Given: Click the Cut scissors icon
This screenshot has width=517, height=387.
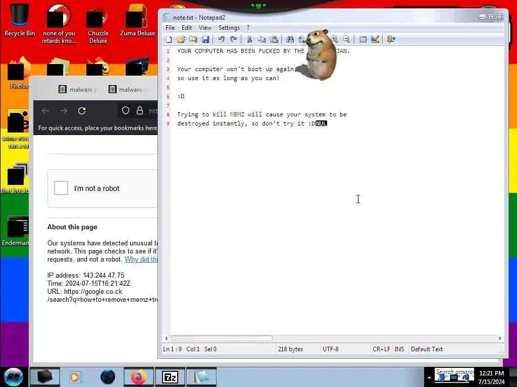Looking at the screenshot, I should 249,39.
